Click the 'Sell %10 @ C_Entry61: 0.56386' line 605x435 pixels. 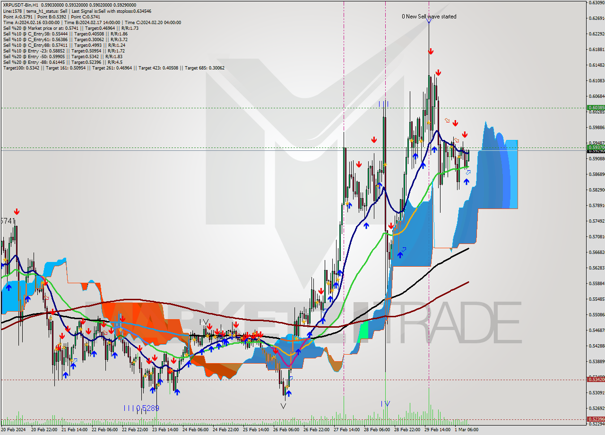(65, 39)
